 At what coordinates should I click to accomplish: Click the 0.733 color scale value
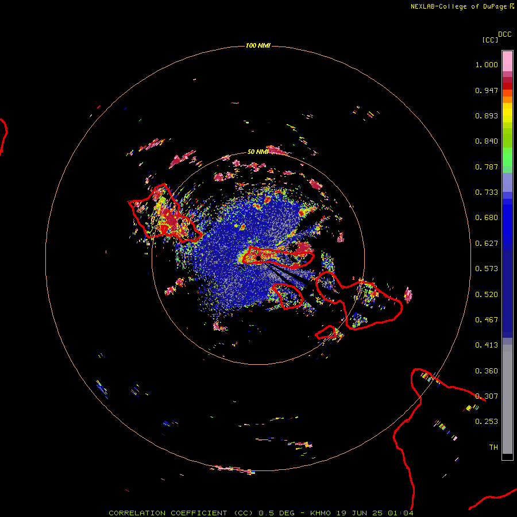pos(487,192)
